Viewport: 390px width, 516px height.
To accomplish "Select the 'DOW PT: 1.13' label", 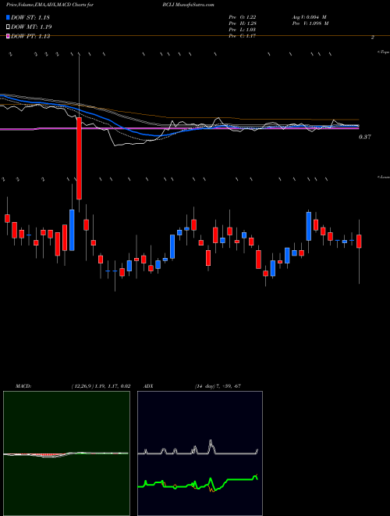I will [30, 36].
